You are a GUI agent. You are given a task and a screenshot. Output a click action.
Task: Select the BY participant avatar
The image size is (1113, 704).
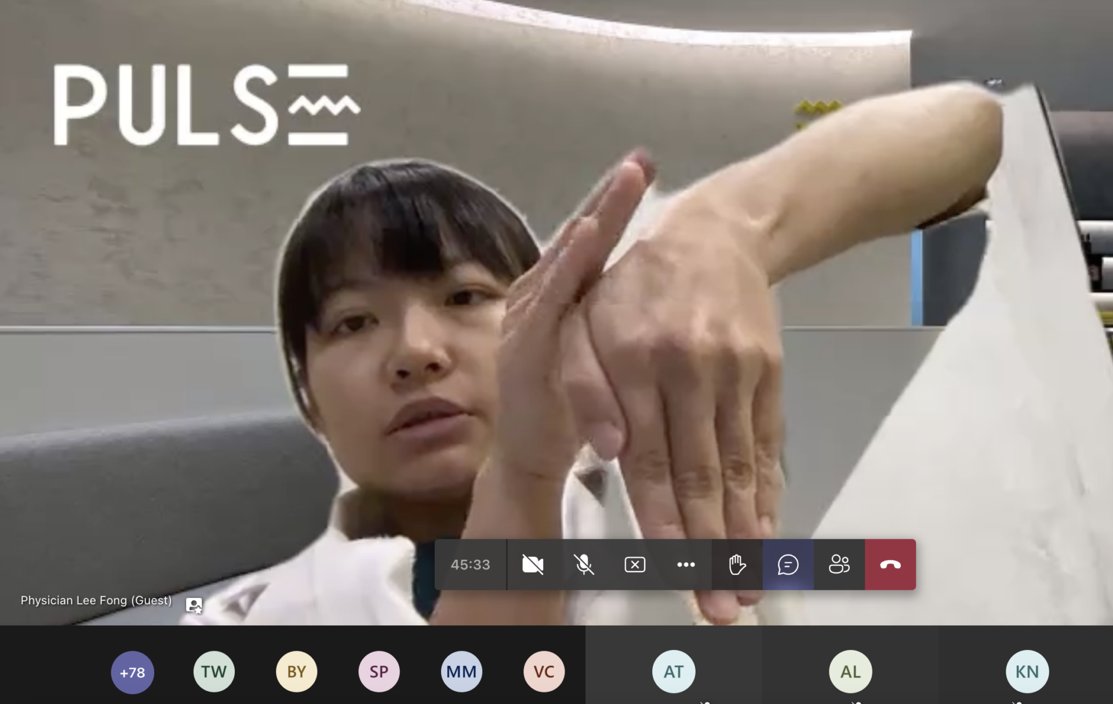[x=296, y=672]
